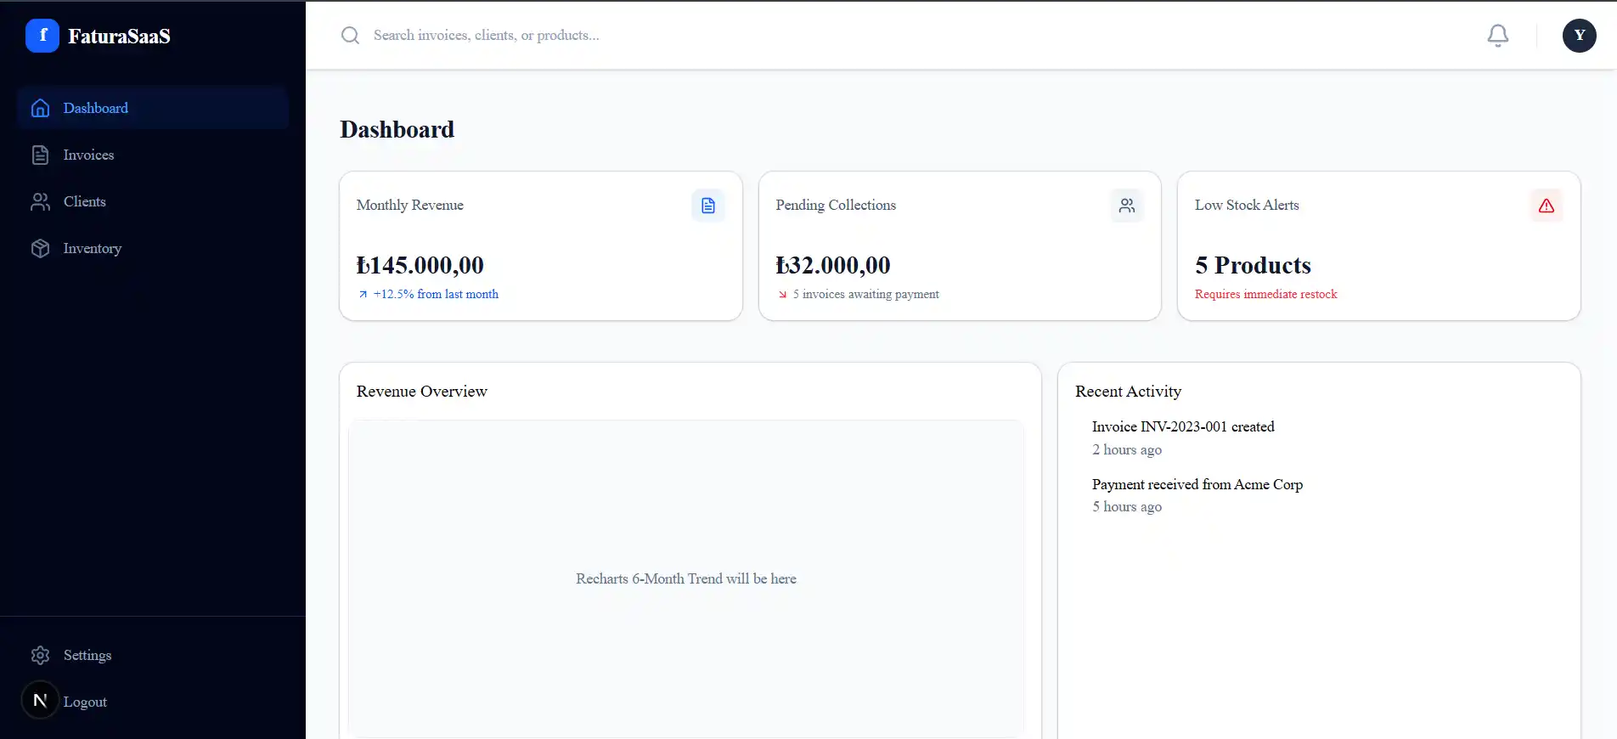
Task: Click the 5 invoices awaiting payment text
Action: click(865, 294)
